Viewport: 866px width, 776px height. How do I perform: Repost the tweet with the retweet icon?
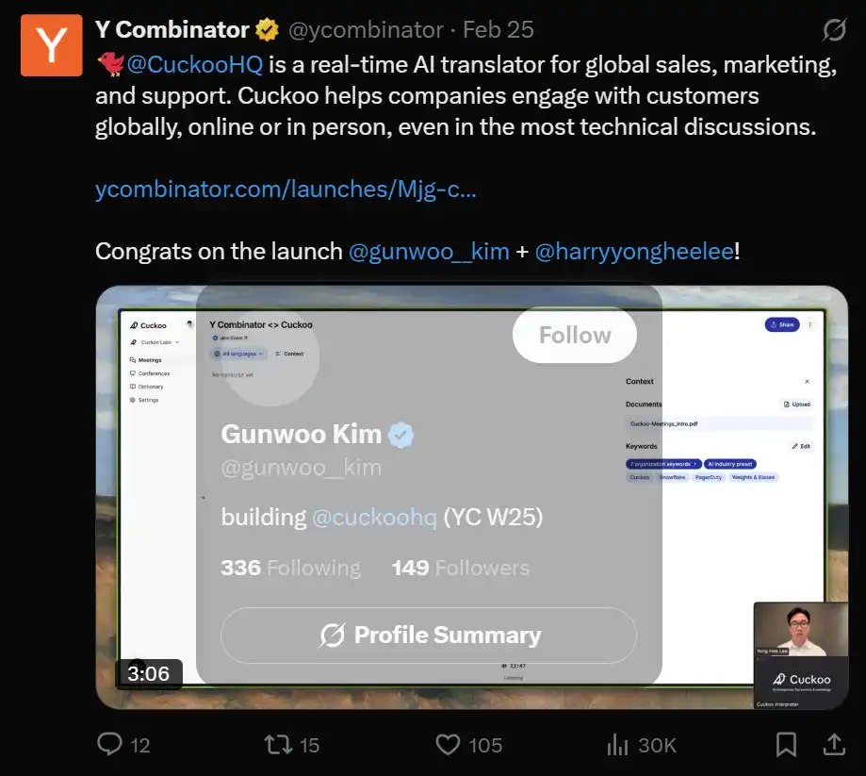(278, 745)
